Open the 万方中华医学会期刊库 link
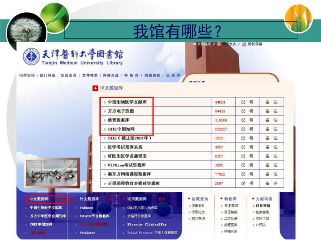321x240 pixels. click(x=48, y=216)
